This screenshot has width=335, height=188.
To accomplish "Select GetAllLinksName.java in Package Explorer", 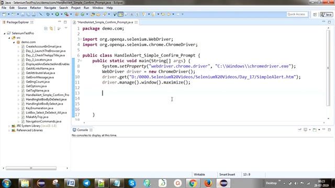I will pyautogui.click(x=40, y=68).
